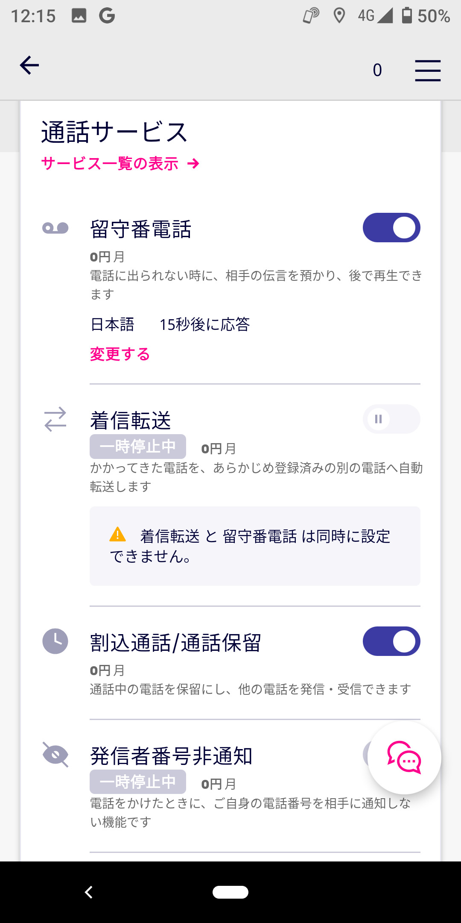Turn off 割込通話/通話保留 switch
This screenshot has width=461, height=923.
[391, 641]
